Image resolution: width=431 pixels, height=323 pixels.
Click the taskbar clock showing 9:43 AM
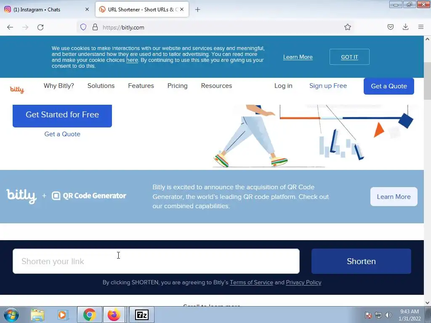point(410,315)
